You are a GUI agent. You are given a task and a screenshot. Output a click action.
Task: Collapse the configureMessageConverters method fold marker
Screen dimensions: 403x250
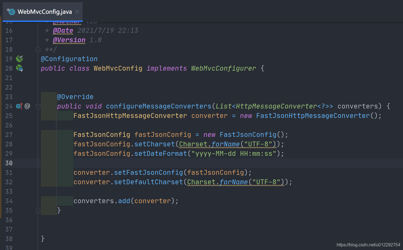(38, 107)
